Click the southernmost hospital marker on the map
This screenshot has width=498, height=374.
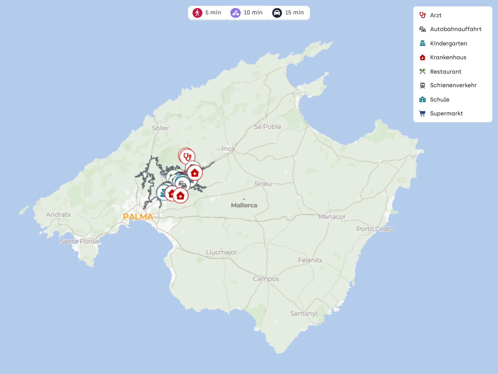coord(181,196)
